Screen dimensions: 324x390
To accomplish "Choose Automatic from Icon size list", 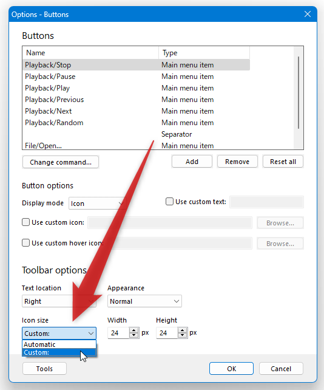I will (59, 344).
